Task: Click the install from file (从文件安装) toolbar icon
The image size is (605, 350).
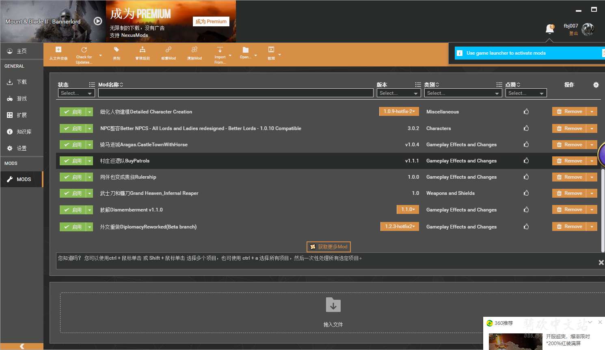Action: point(58,49)
